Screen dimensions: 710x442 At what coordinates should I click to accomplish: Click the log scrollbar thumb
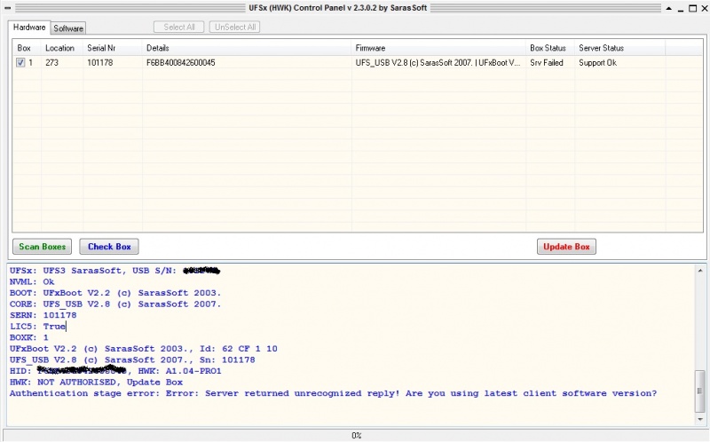click(x=700, y=391)
